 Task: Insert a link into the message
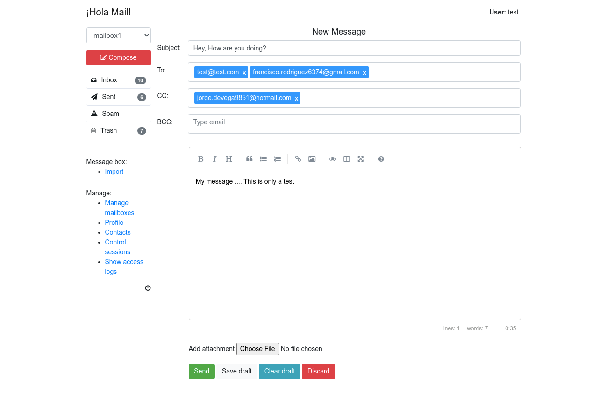[x=298, y=159]
